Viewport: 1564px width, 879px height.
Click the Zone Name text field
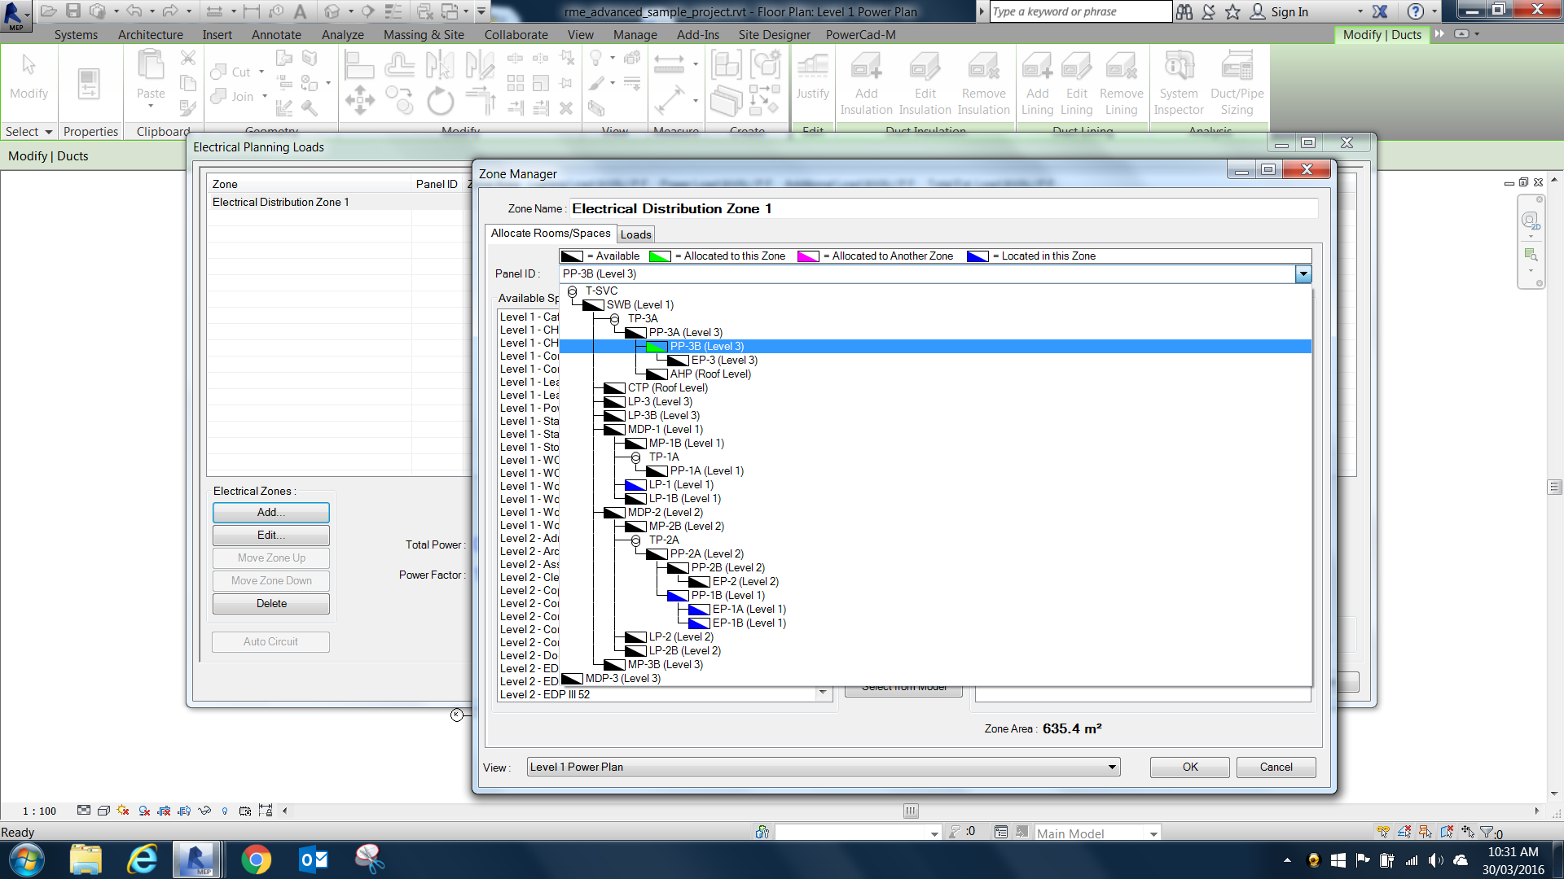[943, 208]
